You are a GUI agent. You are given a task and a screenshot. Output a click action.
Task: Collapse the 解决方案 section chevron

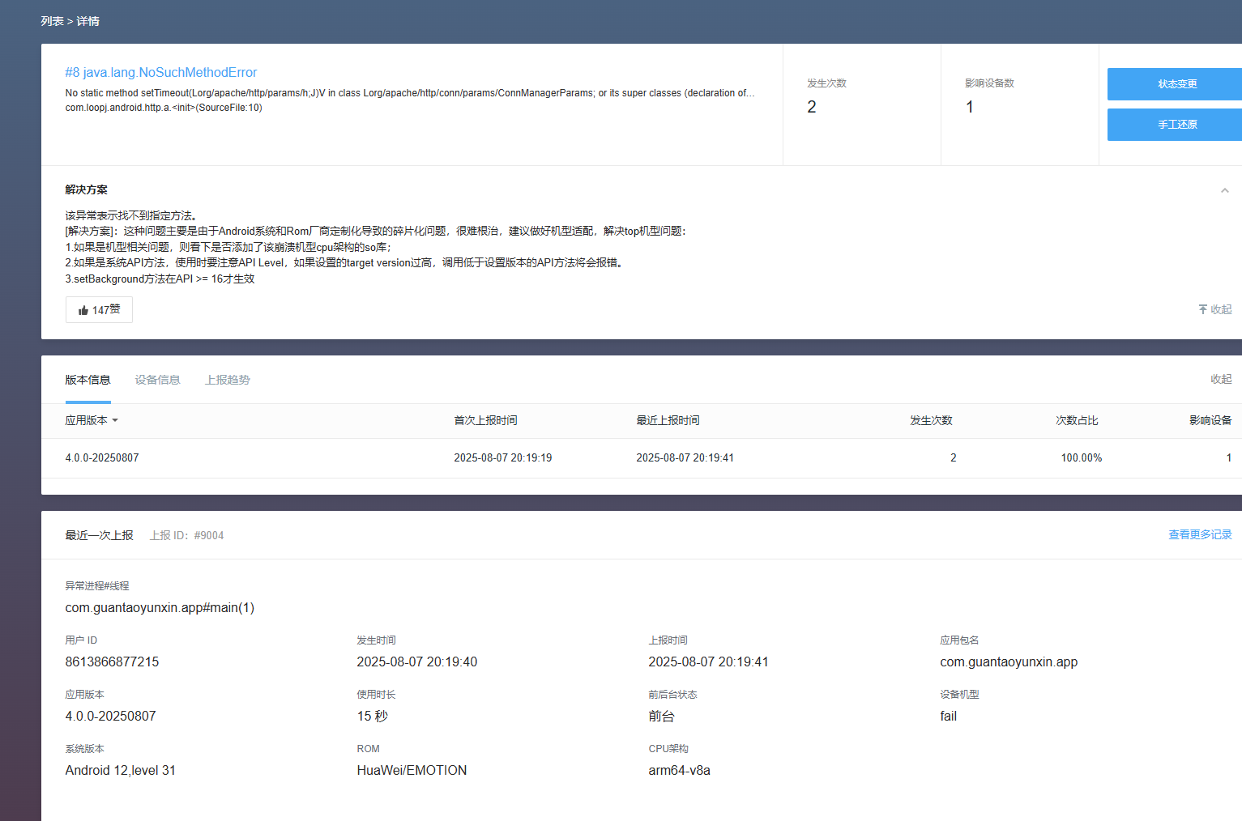click(1224, 190)
